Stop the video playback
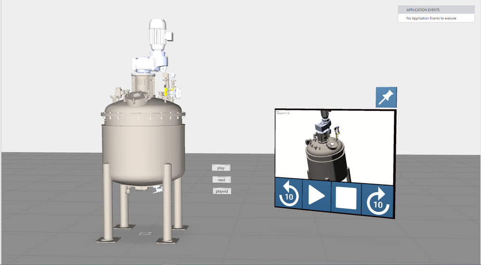This screenshot has height=265, width=481. (x=346, y=199)
